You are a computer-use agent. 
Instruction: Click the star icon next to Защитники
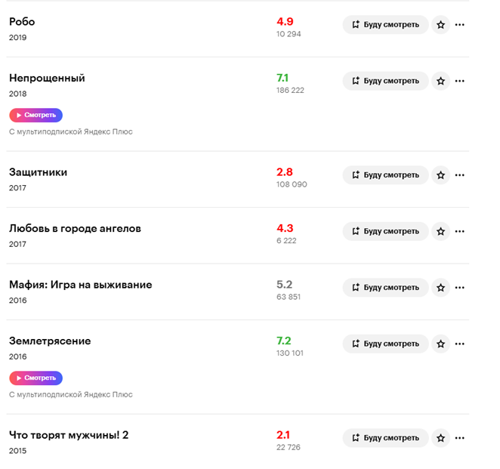pyautogui.click(x=441, y=175)
